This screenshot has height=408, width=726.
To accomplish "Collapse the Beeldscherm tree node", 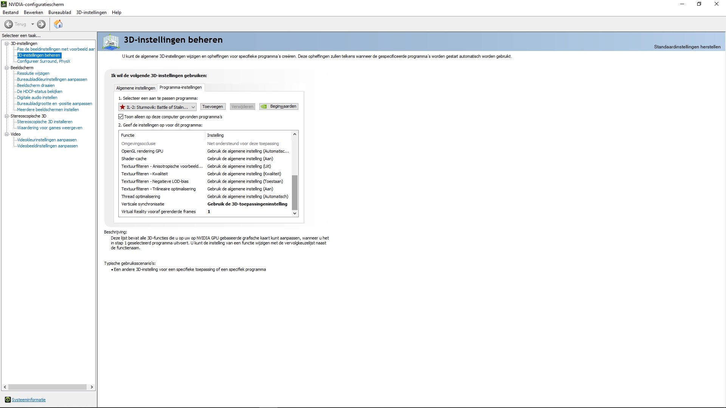I will (x=6, y=68).
